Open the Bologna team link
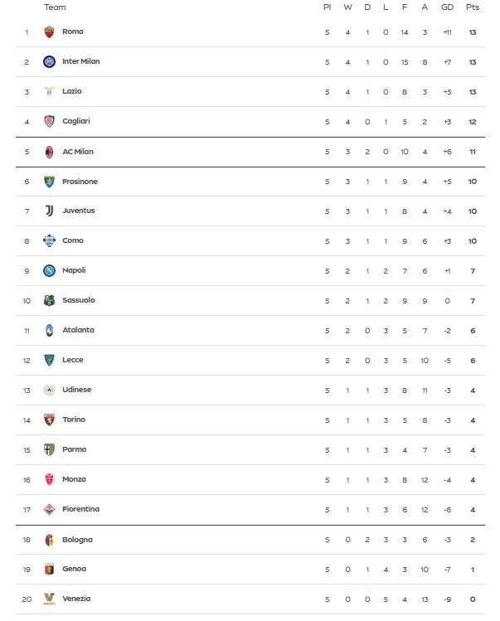 click(77, 540)
